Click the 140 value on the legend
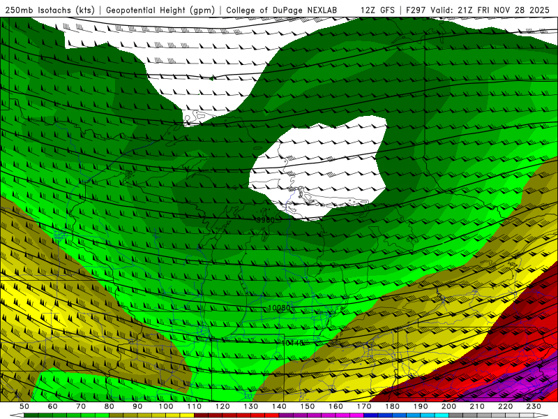 [x=279, y=406]
